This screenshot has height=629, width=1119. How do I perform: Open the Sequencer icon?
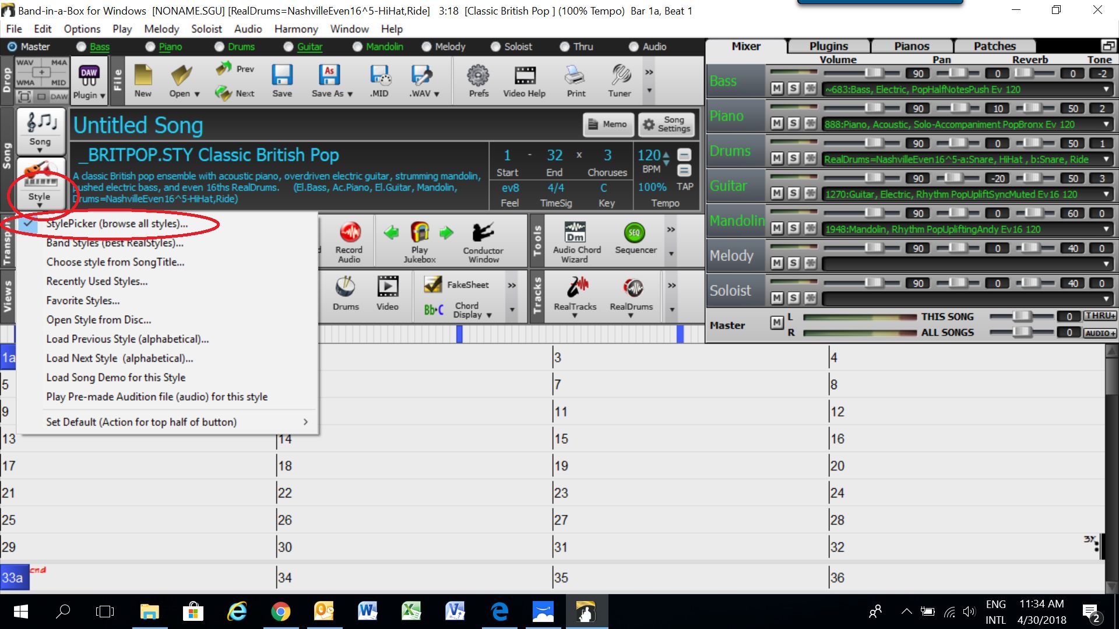click(x=635, y=239)
